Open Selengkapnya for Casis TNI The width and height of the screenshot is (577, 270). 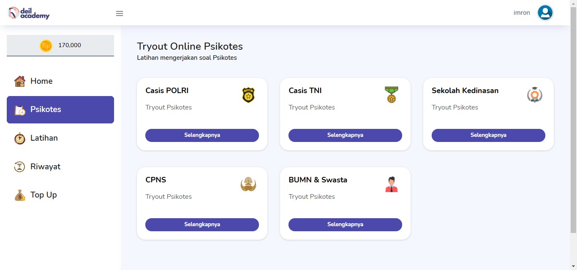[345, 135]
